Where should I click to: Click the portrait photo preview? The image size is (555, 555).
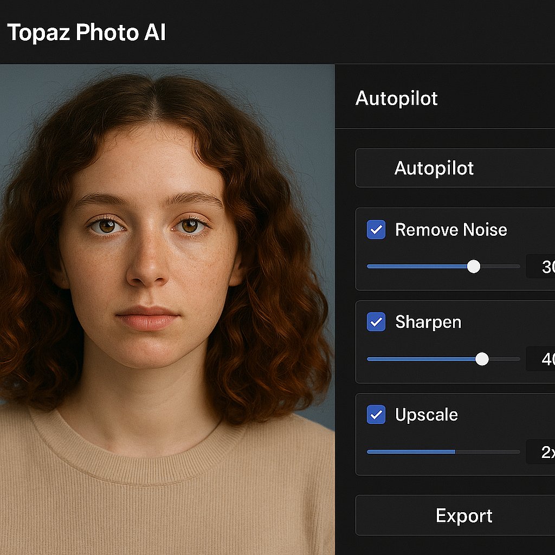tap(167, 309)
